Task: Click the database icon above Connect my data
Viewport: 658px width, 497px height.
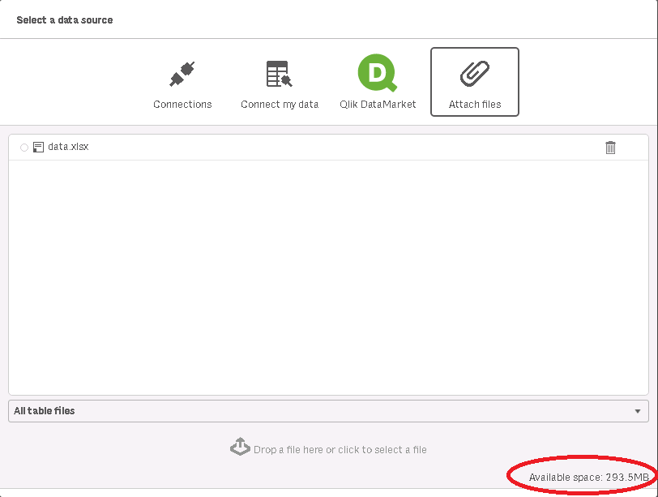Action: pos(278,72)
